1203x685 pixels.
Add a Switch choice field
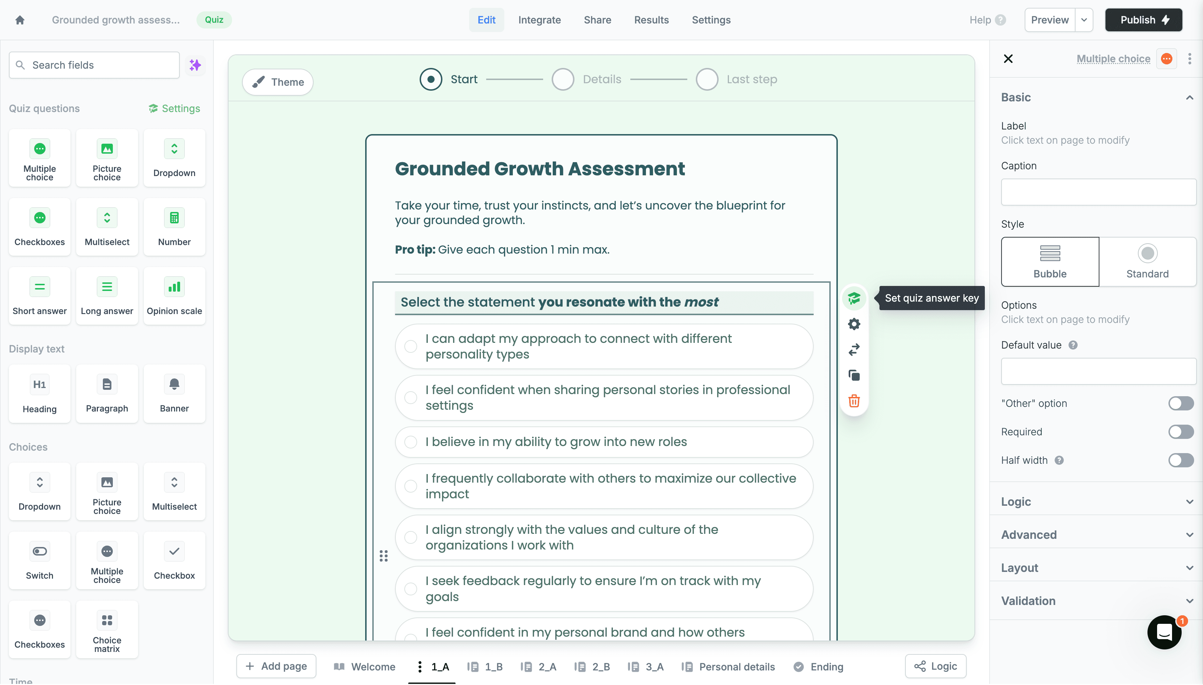pos(40,561)
